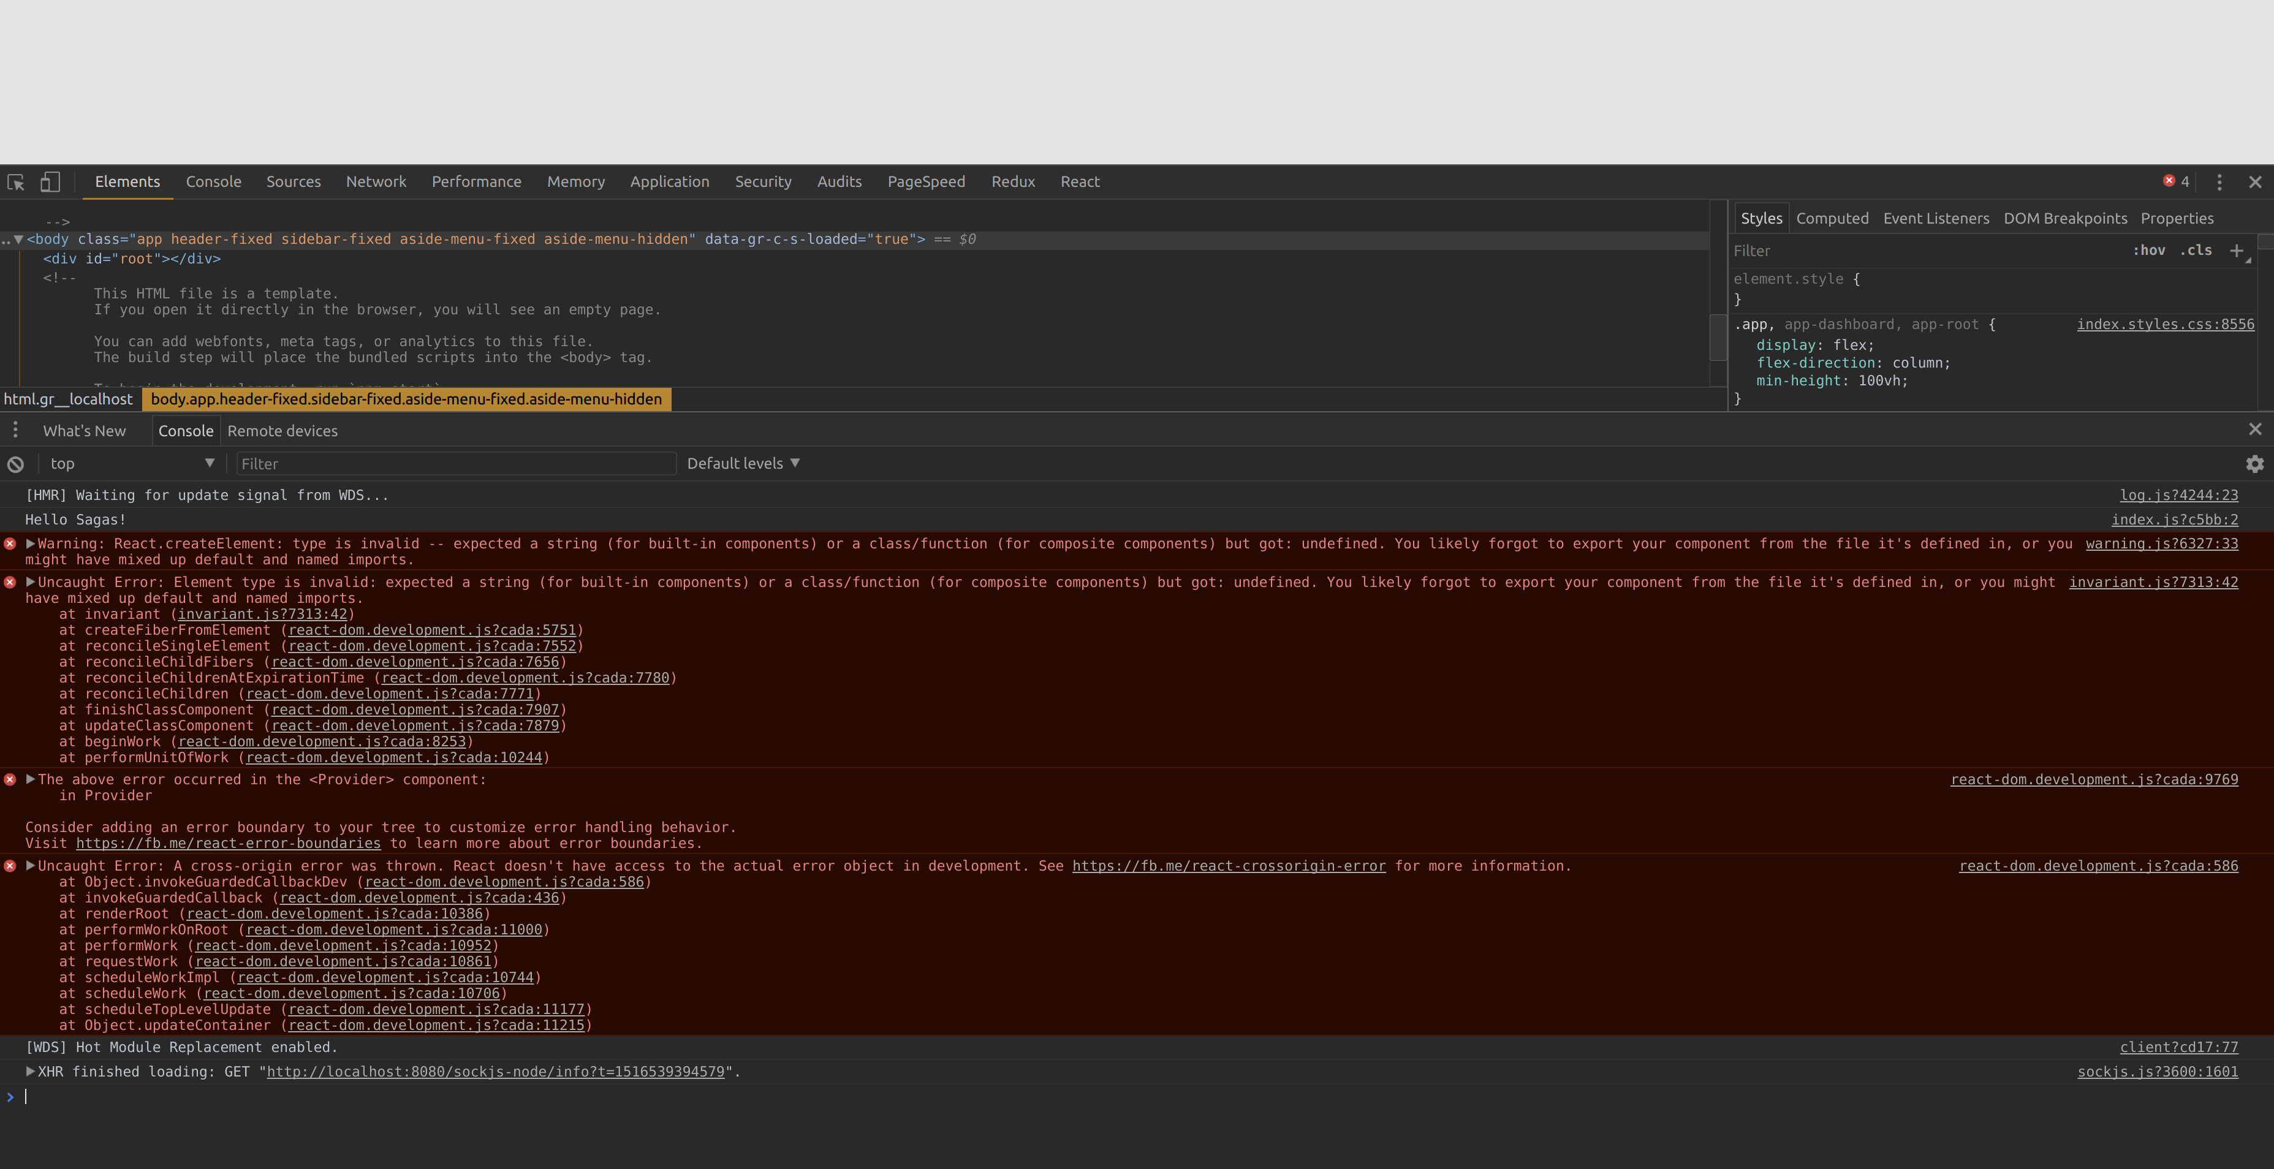Expand the Uncaught Error stack trace triangle
The height and width of the screenshot is (1169, 2274).
pos(31,582)
